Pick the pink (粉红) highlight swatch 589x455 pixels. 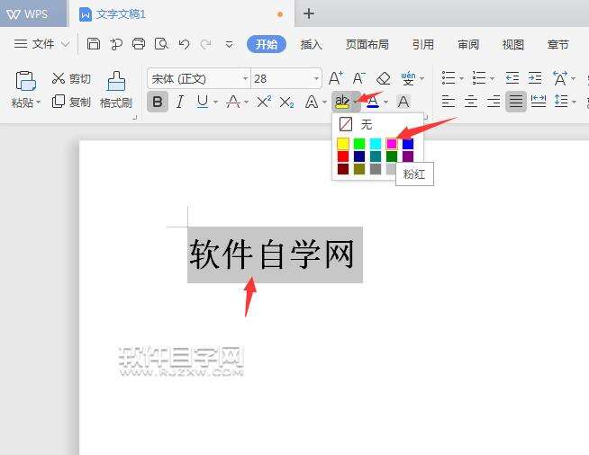[392, 144]
